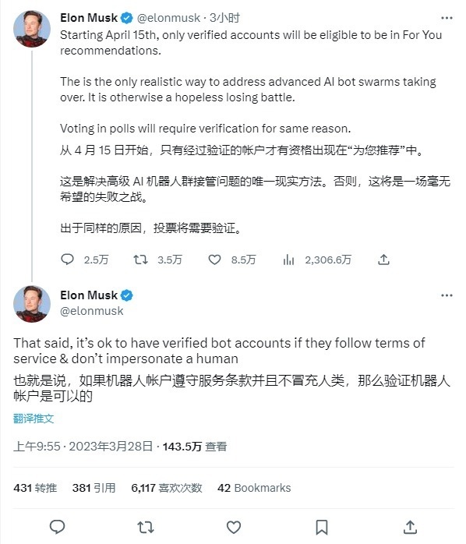This screenshot has width=466, height=544.
Task: Like the first tweet showing 8.5万
Action: coord(214,260)
